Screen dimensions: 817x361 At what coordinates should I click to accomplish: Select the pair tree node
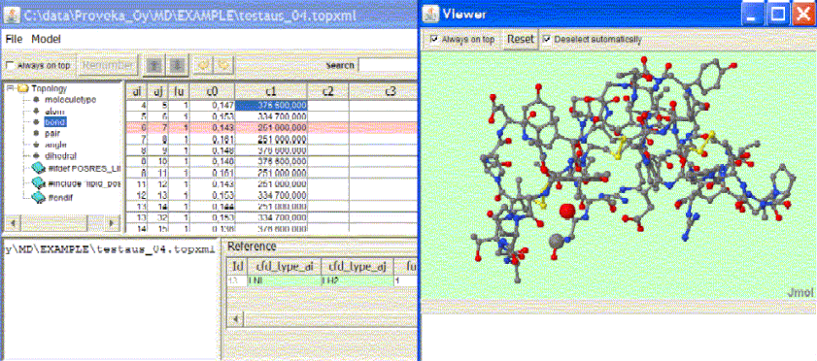point(53,133)
